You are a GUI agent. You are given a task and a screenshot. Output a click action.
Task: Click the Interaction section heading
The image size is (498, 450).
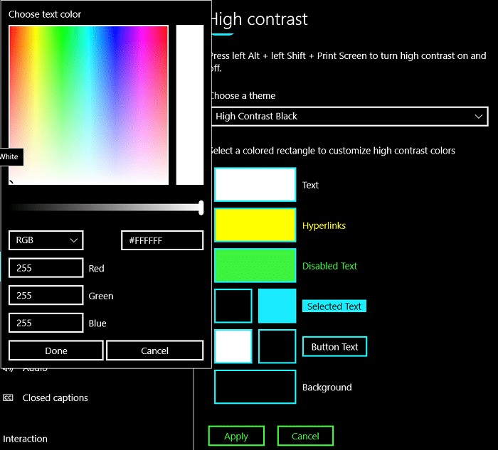[25, 439]
